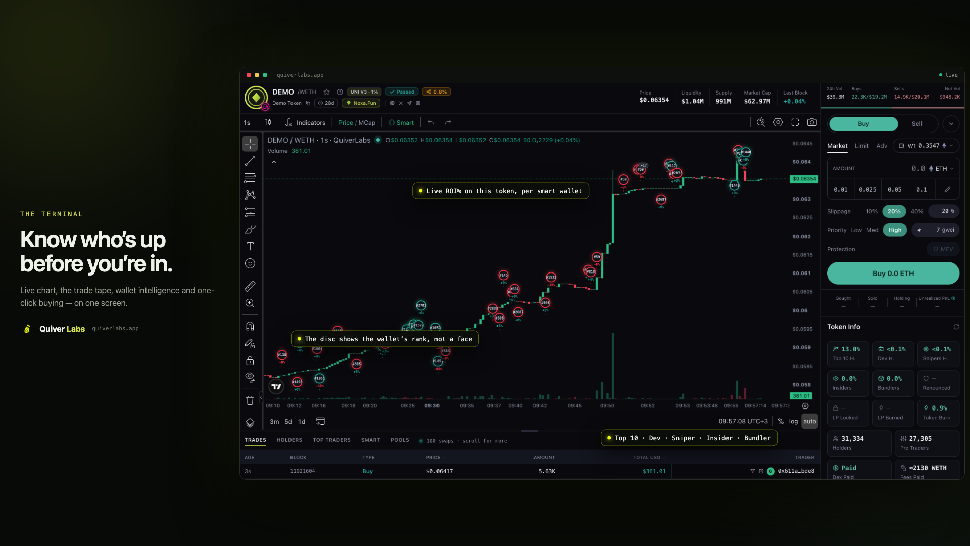Screen dimensions: 970x546
Task: Change the candlestick chart style
Action: coord(268,122)
